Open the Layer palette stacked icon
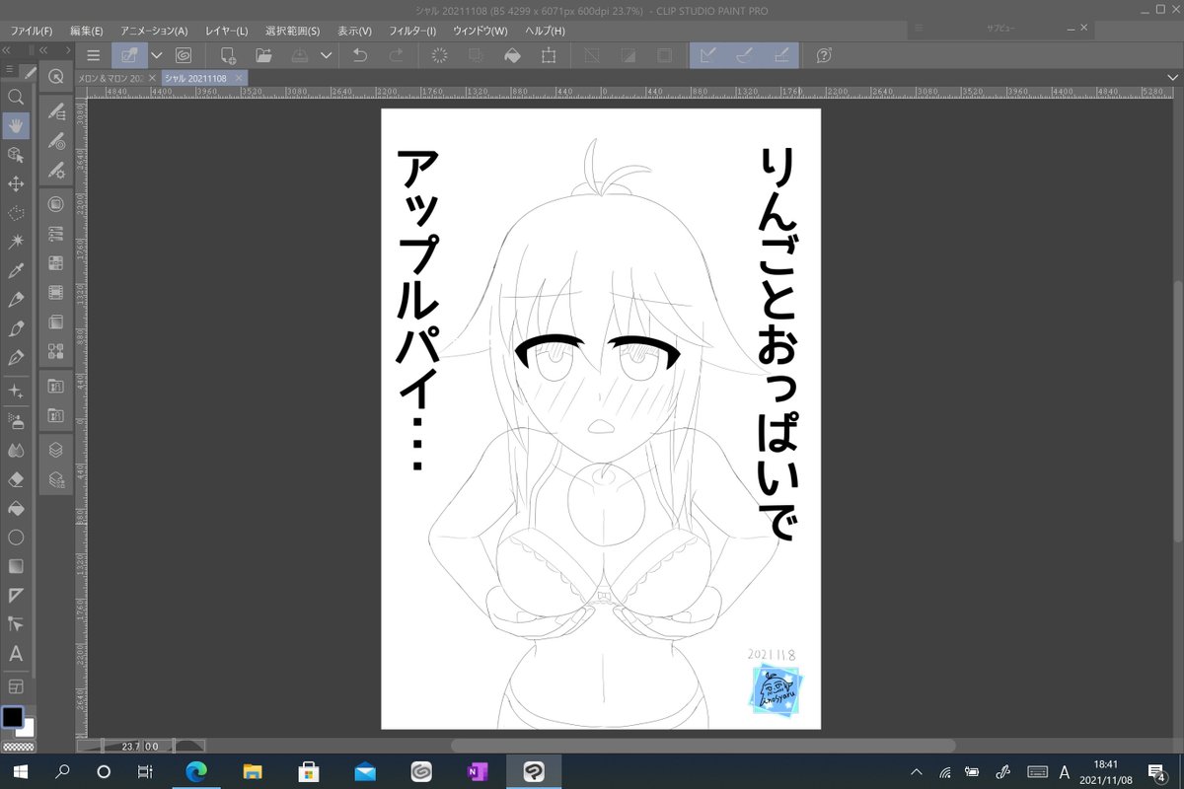1184x789 pixels. click(x=56, y=450)
